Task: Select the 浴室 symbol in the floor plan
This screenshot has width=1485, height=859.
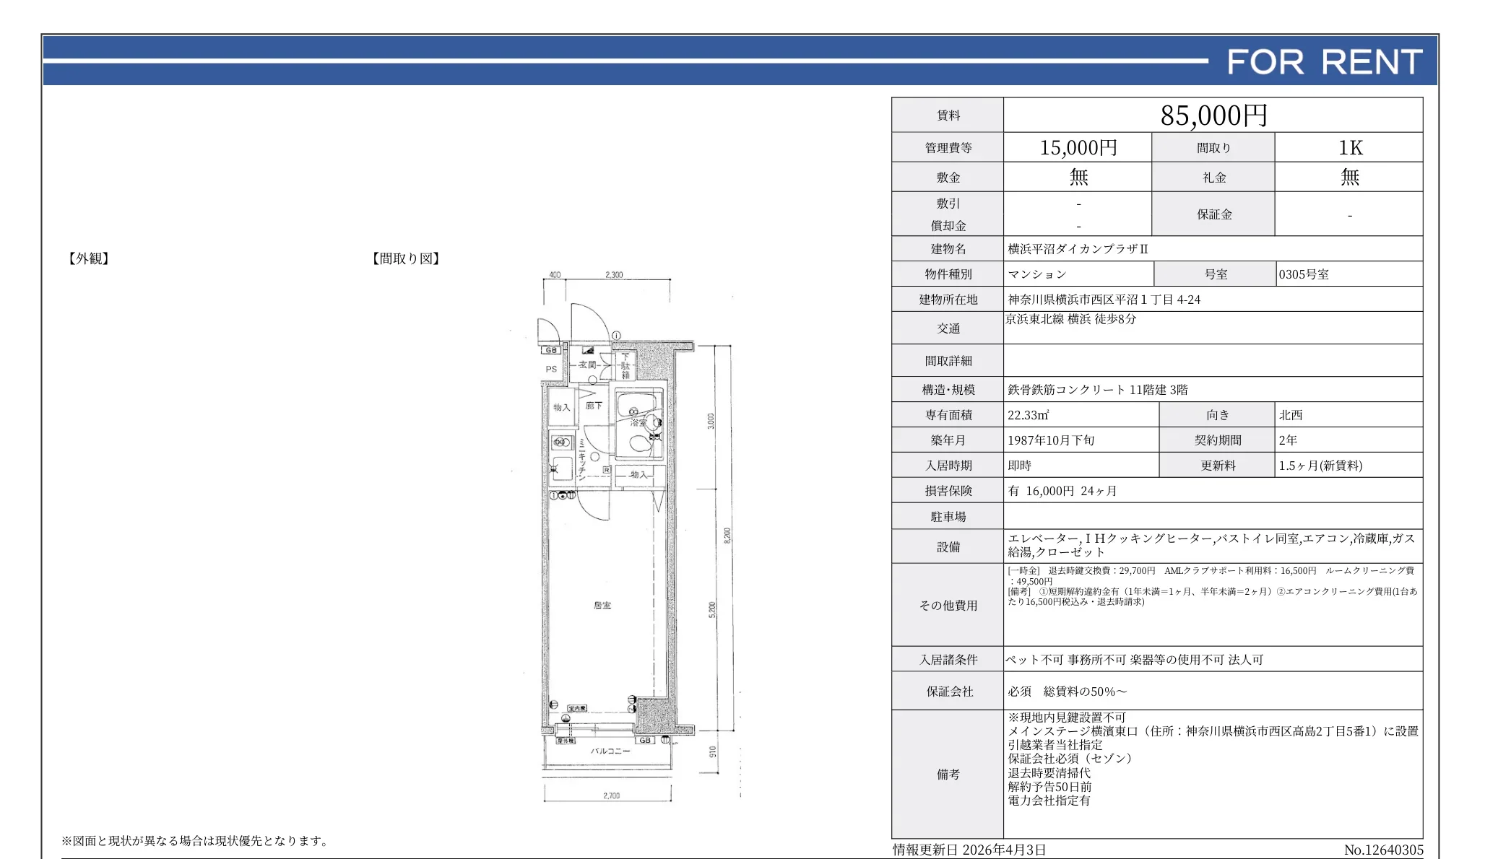Action: tap(638, 424)
